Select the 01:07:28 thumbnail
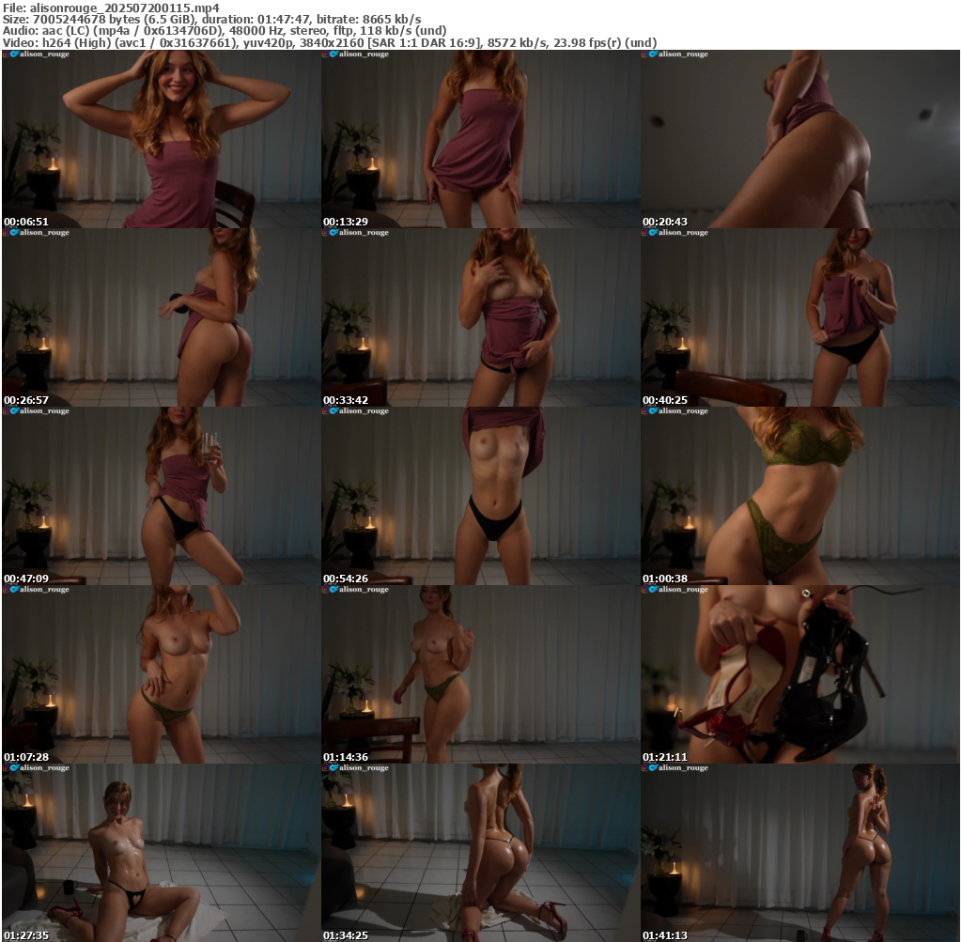This screenshot has height=942, width=962. pyautogui.click(x=161, y=674)
